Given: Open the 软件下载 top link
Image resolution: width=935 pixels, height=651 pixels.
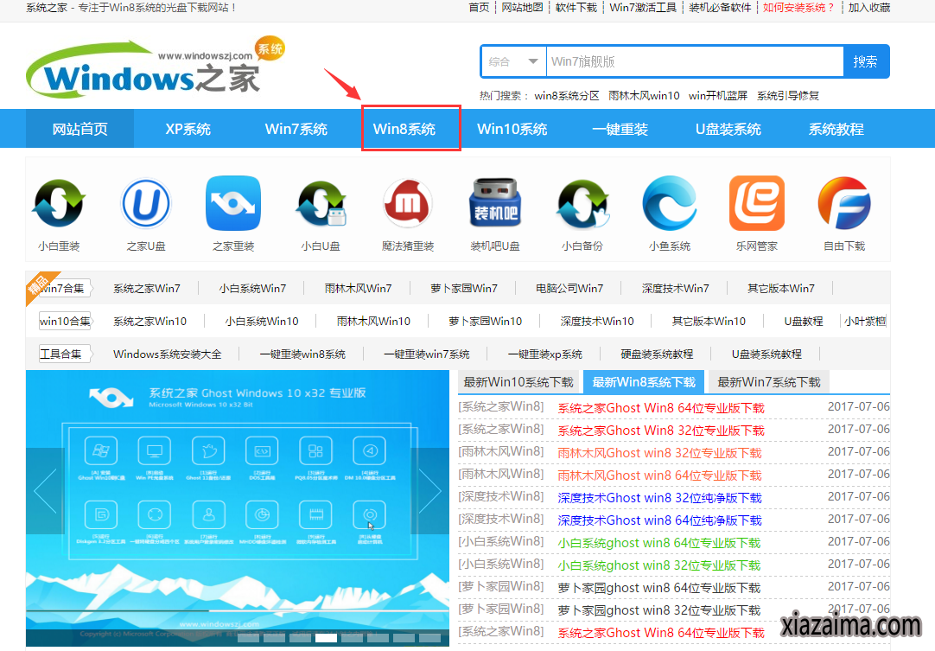Looking at the screenshot, I should coord(576,8).
